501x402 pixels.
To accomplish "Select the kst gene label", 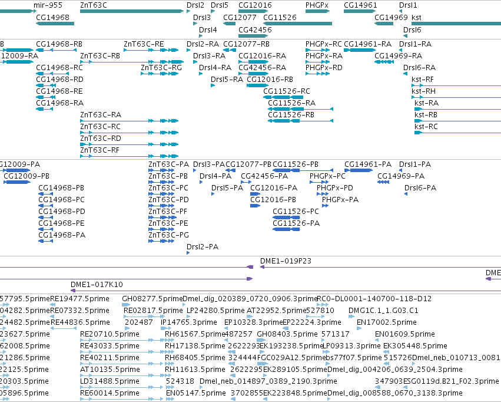I will (416, 17).
